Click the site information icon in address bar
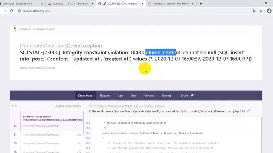The height and width of the screenshot is (153, 273). coord(20,11)
